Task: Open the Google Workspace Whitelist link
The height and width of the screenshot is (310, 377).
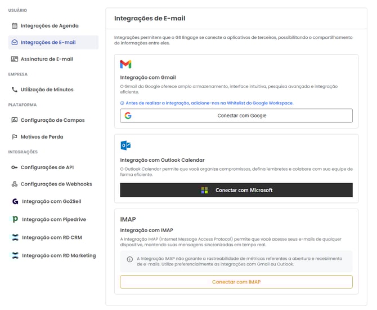Action: pos(209,103)
